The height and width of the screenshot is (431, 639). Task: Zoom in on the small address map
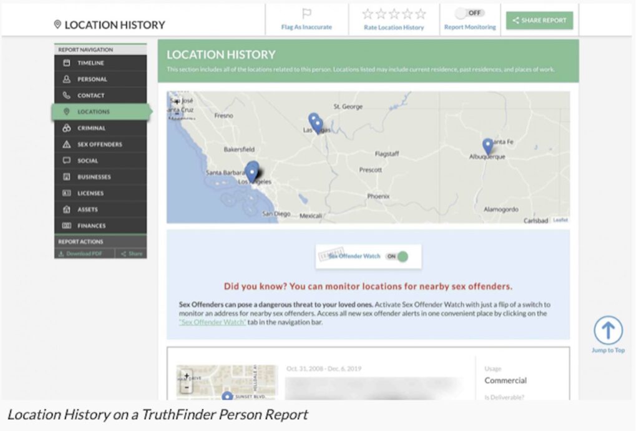187,376
